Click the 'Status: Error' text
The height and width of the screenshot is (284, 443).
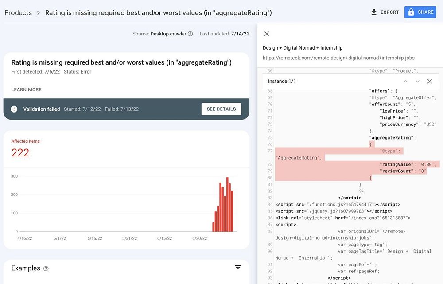[x=78, y=72]
